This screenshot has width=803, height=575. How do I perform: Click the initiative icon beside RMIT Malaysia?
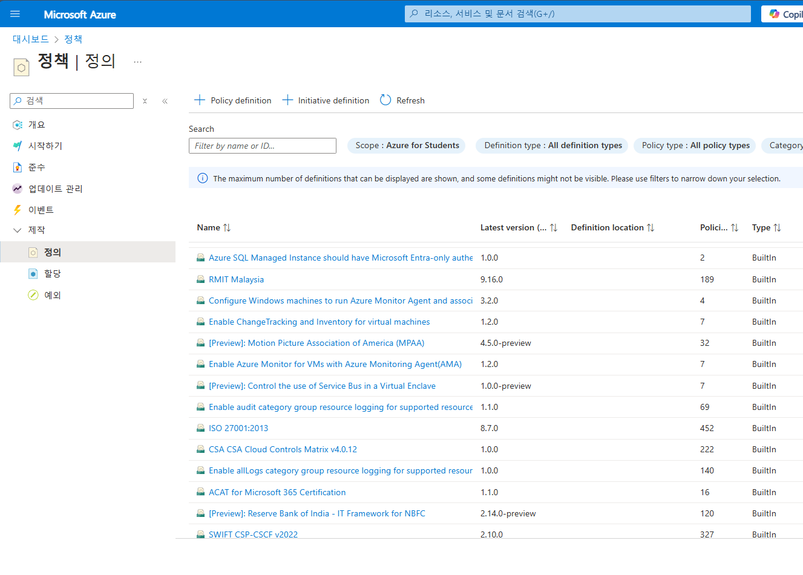tap(200, 279)
